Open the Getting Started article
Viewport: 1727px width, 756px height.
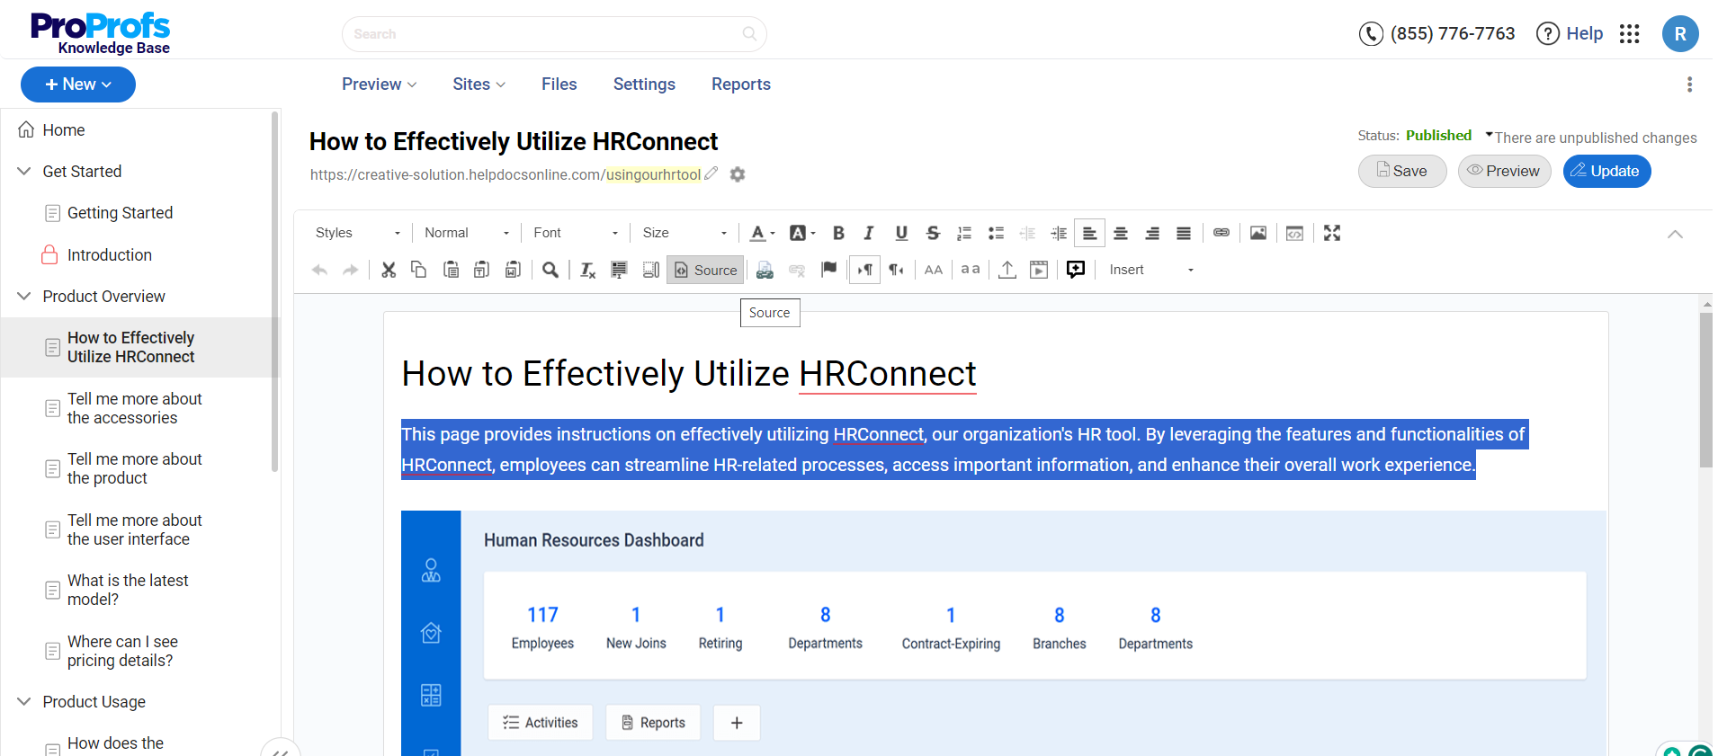[x=120, y=213]
